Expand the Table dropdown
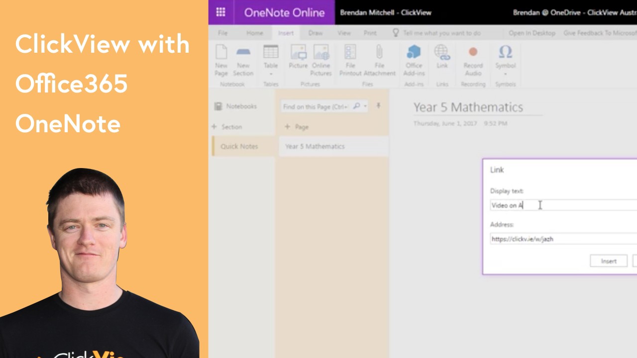 tap(271, 74)
